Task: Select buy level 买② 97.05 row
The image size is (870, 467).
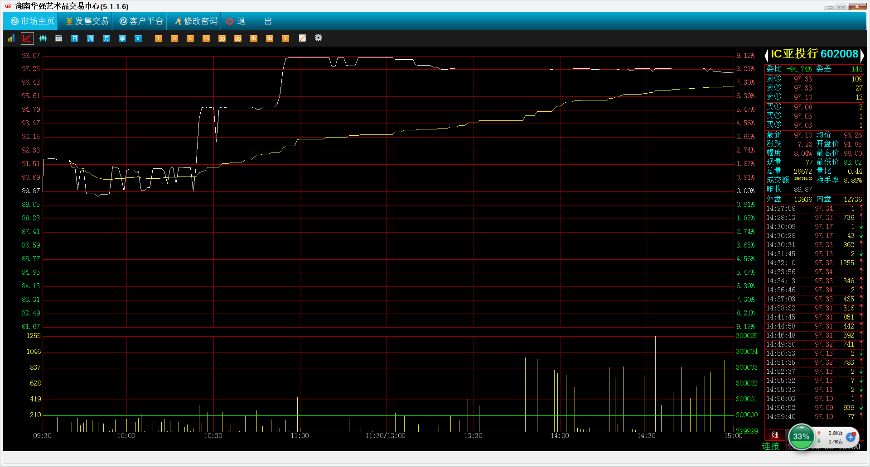Action: pyautogui.click(x=814, y=116)
